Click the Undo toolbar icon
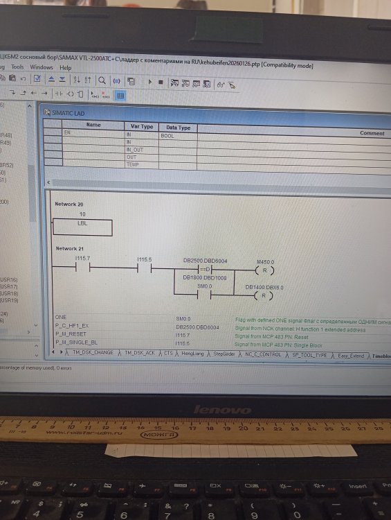This screenshot has height=520, width=391. (23, 78)
